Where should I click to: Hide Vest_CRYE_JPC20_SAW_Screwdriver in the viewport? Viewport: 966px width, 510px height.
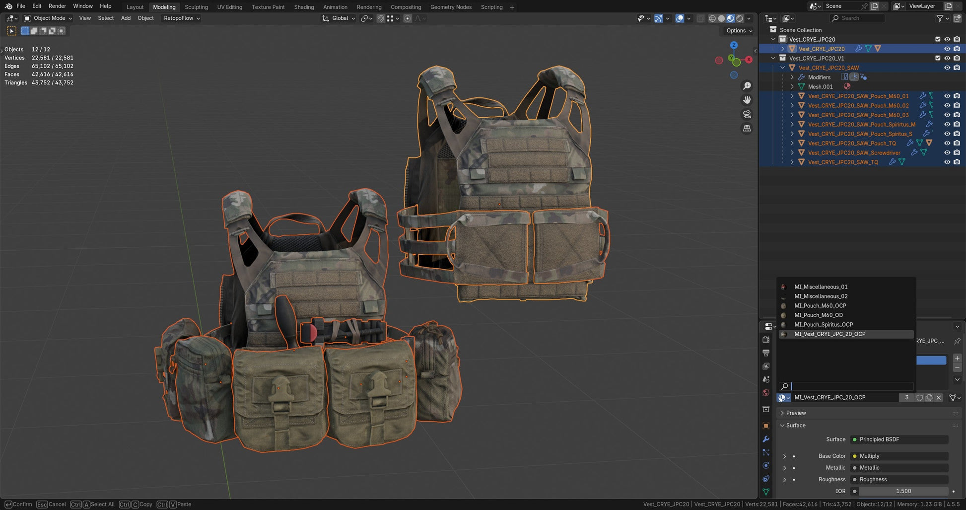tap(947, 152)
